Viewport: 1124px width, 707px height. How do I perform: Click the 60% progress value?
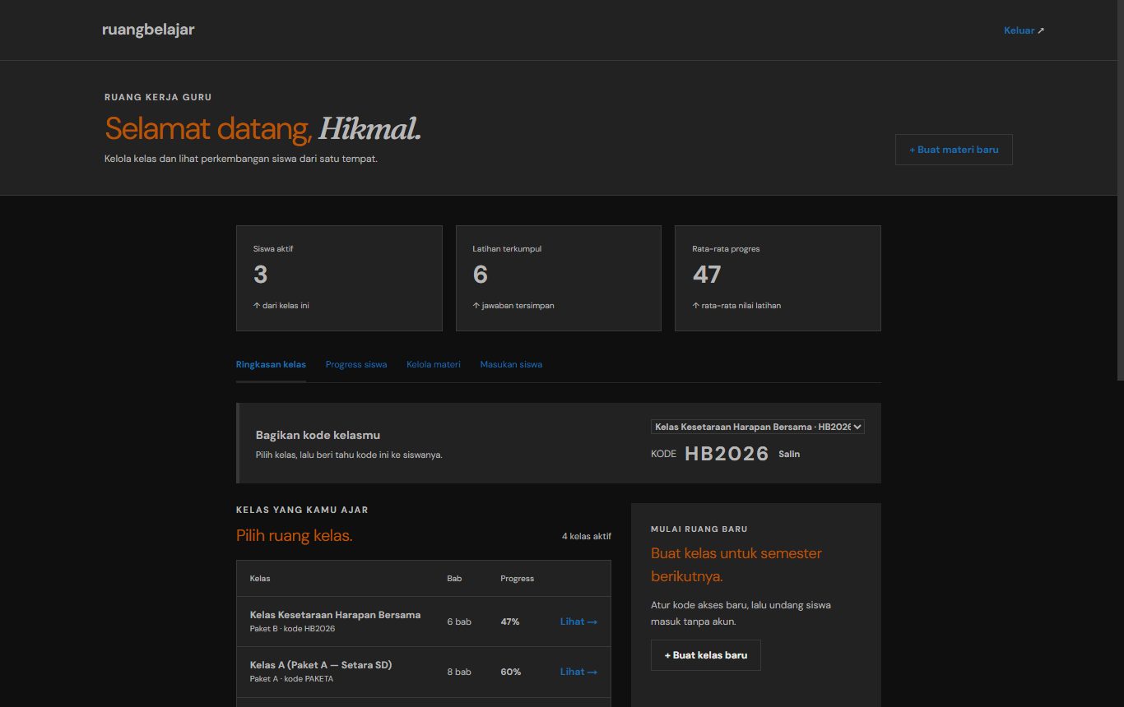click(511, 672)
